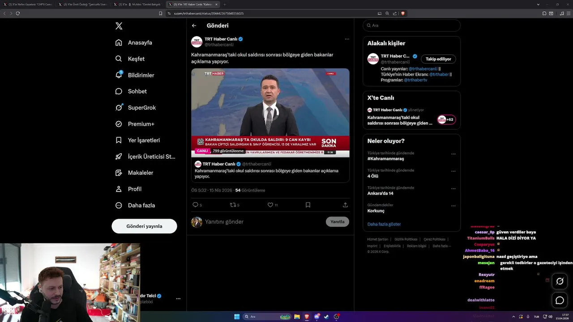Open Premium+ page
Screen dimensions: 573x322
(135, 124)
